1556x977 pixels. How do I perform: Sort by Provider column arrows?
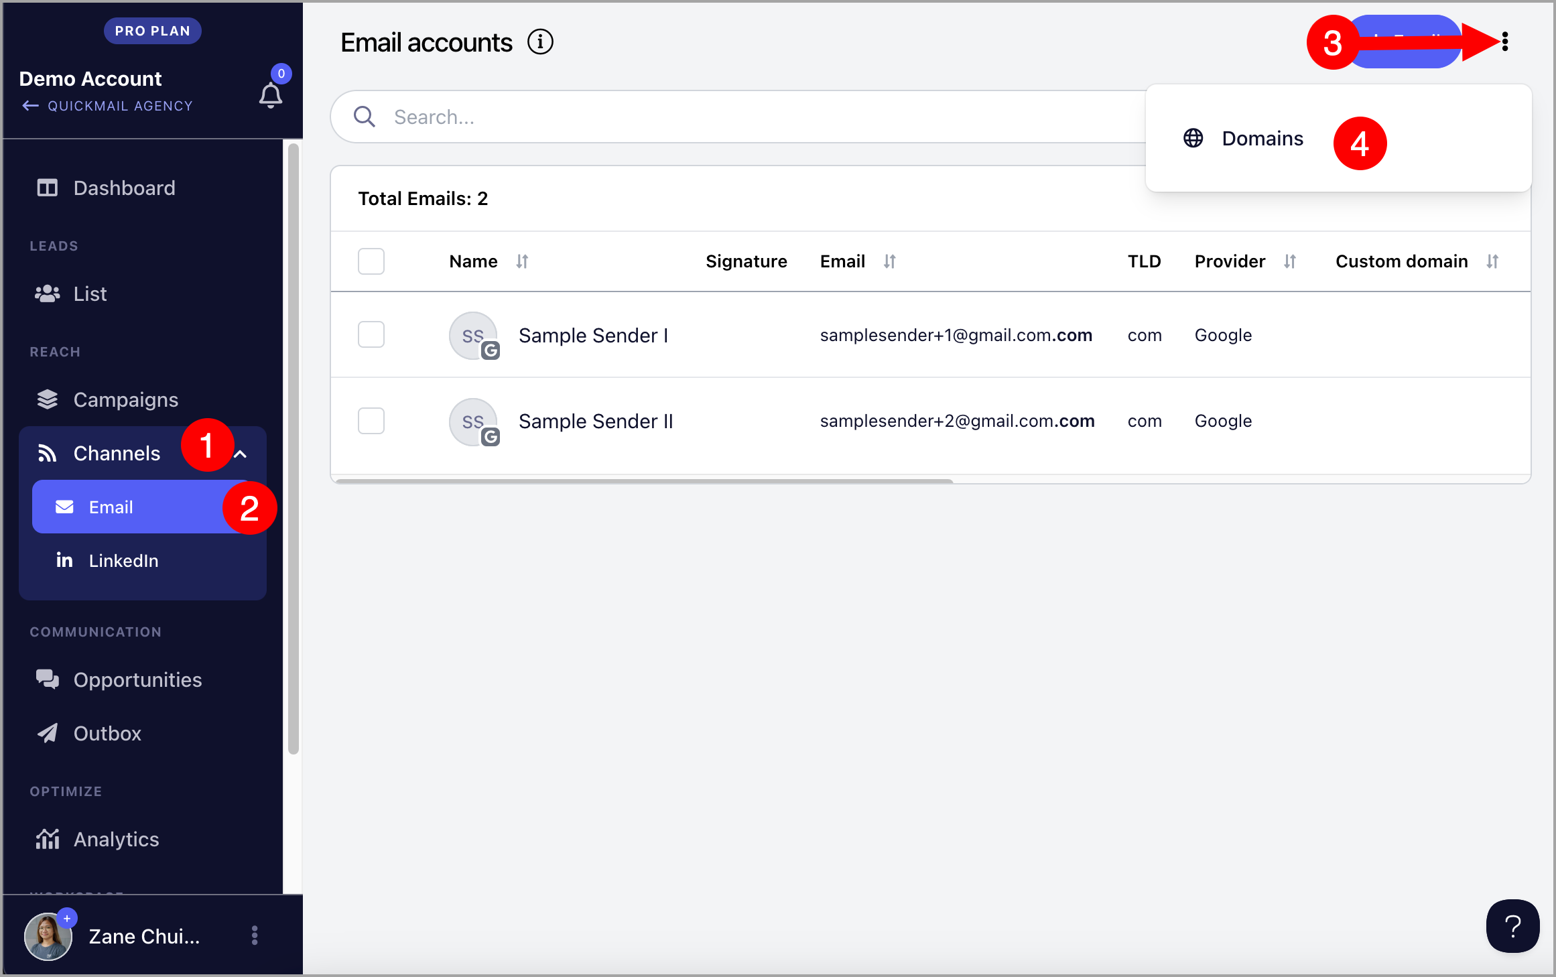(x=1290, y=261)
